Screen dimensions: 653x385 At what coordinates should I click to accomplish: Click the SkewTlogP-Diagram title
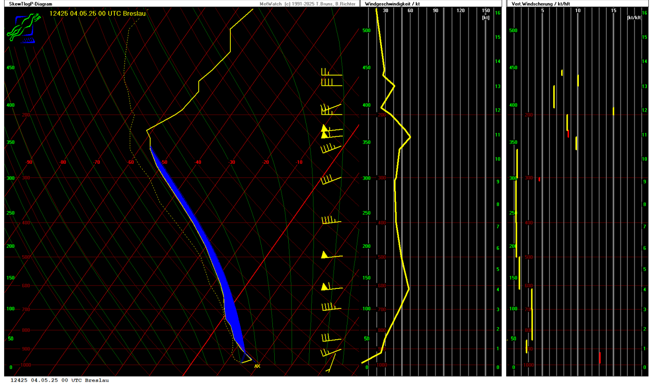coord(31,4)
